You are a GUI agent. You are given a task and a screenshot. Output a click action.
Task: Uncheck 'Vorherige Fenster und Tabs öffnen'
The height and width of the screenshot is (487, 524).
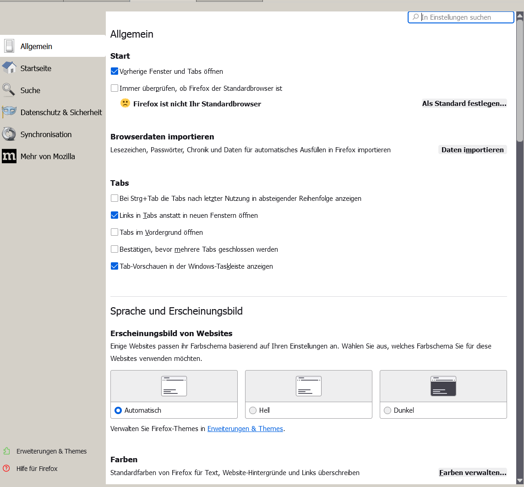115,71
